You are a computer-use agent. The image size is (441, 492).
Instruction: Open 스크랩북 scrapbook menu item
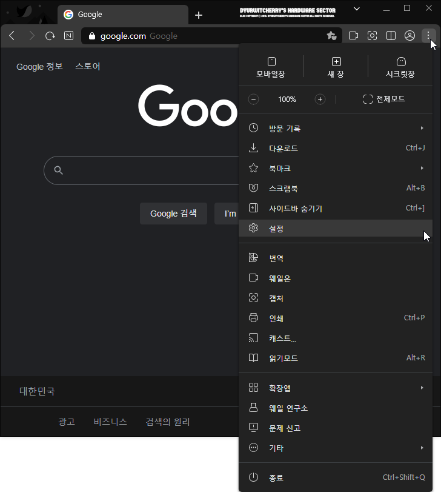pos(336,188)
